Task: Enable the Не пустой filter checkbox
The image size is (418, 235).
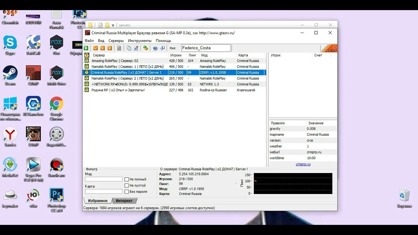Action: coord(127,185)
